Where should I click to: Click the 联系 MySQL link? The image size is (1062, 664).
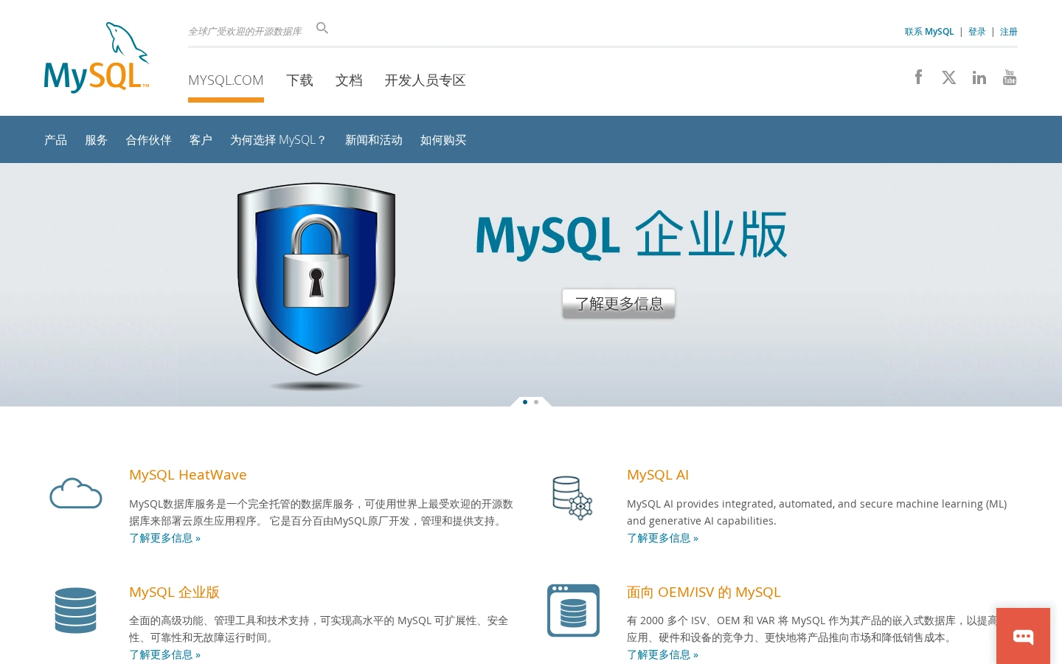tap(929, 32)
